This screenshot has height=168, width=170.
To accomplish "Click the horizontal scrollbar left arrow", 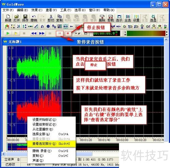I will click(4, 154).
